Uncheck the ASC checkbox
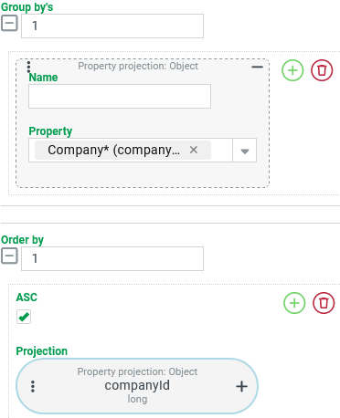Image resolution: width=340 pixels, height=418 pixels. [x=24, y=317]
